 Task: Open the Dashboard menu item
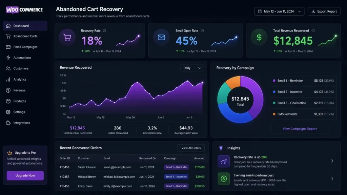(x=25, y=26)
